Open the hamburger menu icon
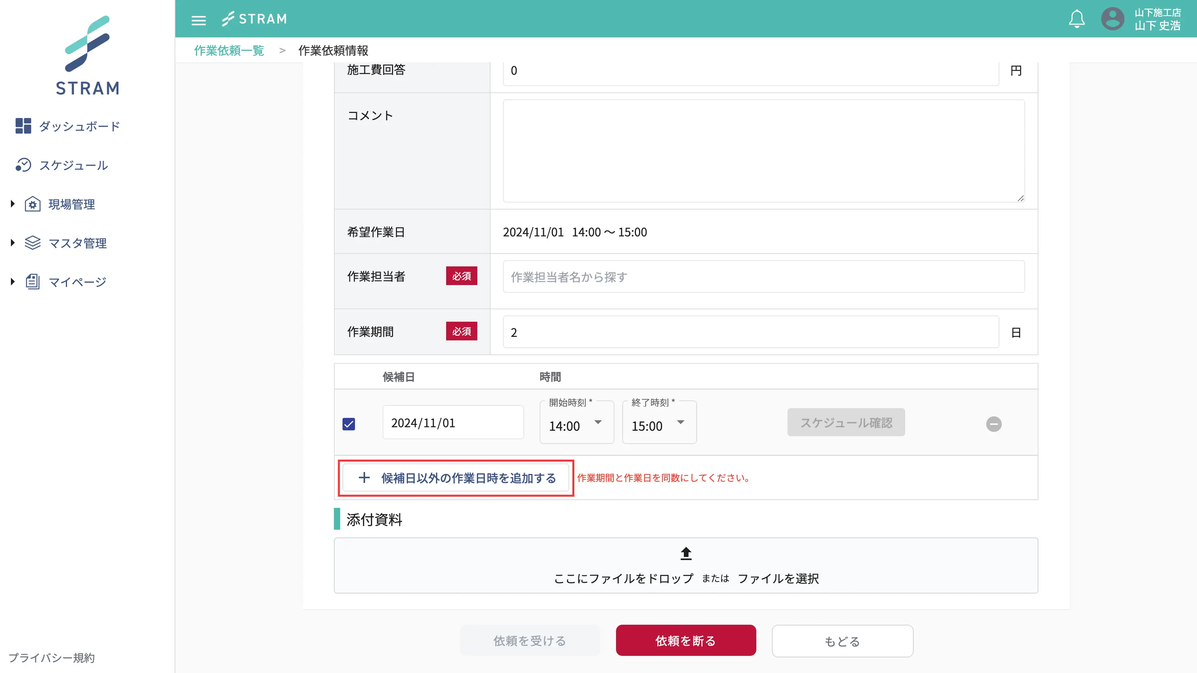 [198, 20]
